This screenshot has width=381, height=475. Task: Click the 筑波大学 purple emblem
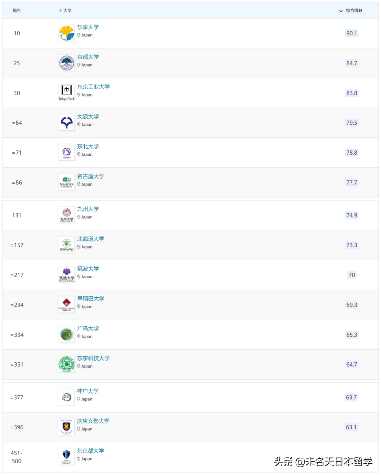(66, 274)
